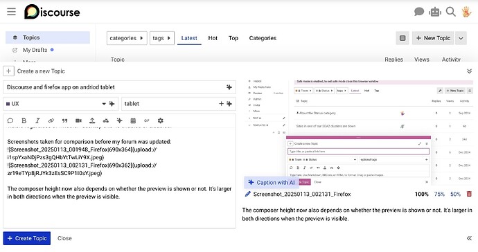Open the categories filter dropdown

point(127,38)
